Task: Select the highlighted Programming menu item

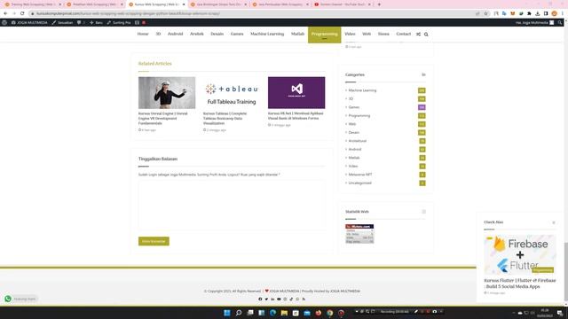Action: point(324,35)
